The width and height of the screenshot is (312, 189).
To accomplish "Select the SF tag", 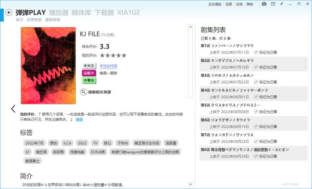I will [x=27, y=152].
